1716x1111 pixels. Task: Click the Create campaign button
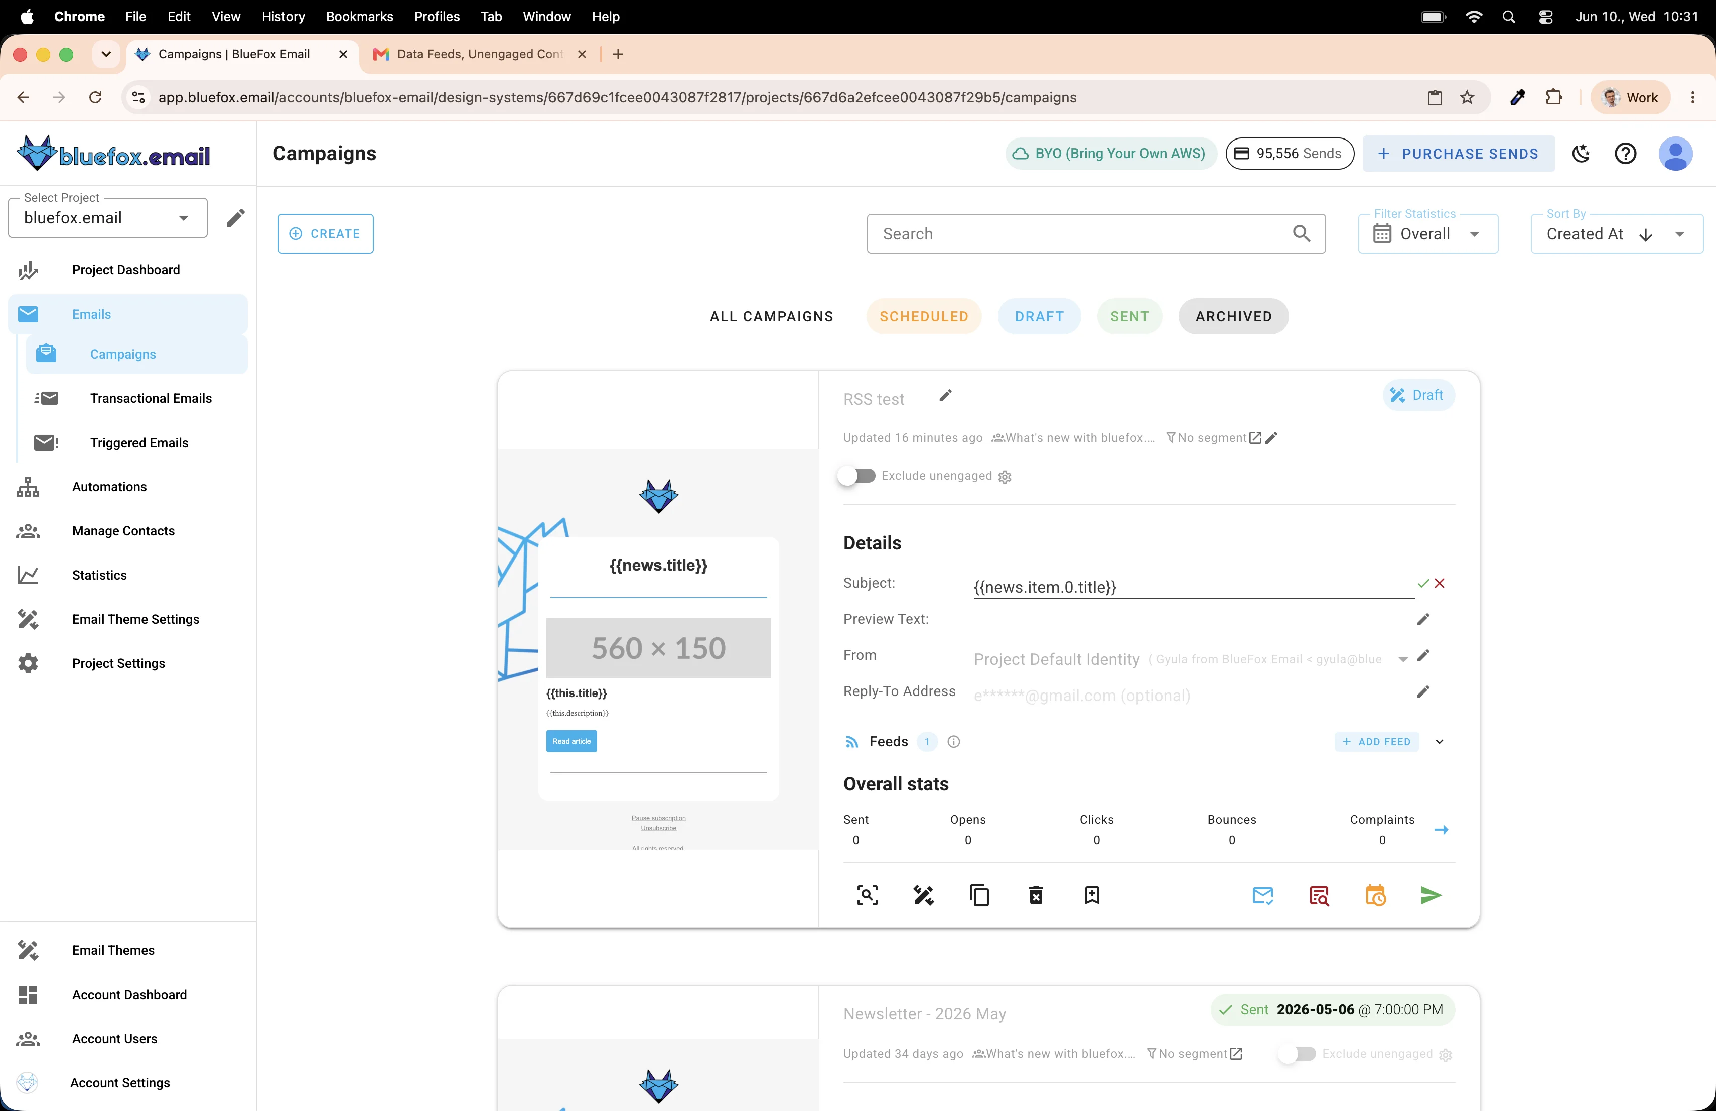[326, 234]
